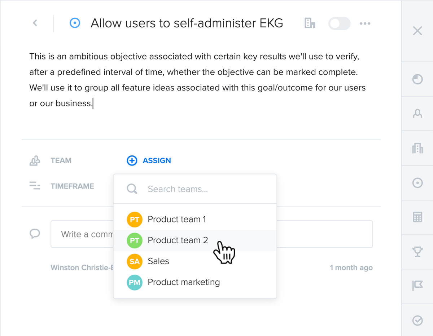The width and height of the screenshot is (433, 336).
Task: Open the flag sidebar icon
Action: coord(417,286)
